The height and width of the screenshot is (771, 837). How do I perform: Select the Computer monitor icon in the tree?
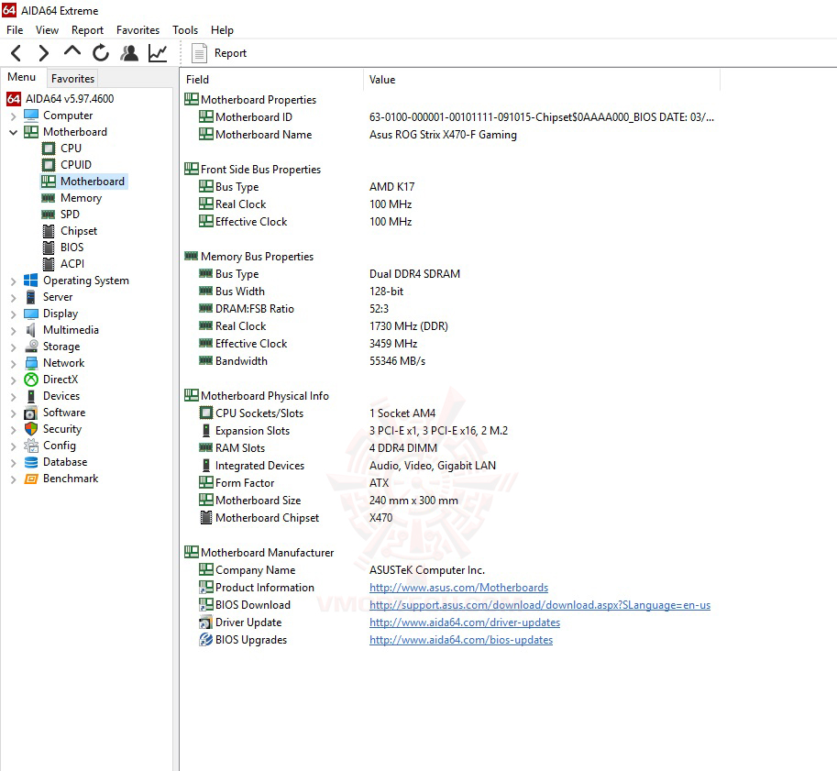pos(31,116)
